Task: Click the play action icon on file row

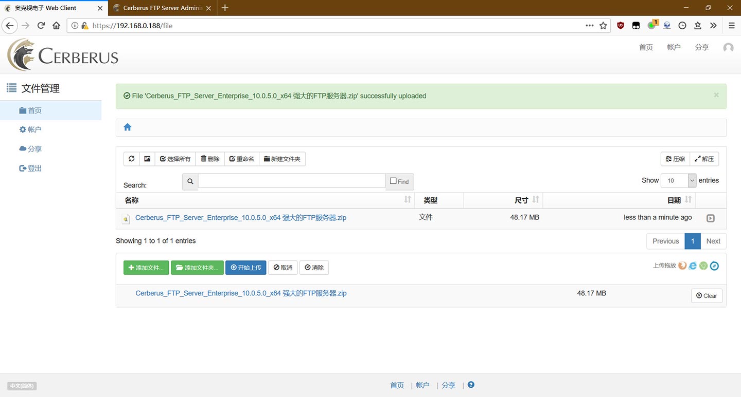Action: point(711,218)
